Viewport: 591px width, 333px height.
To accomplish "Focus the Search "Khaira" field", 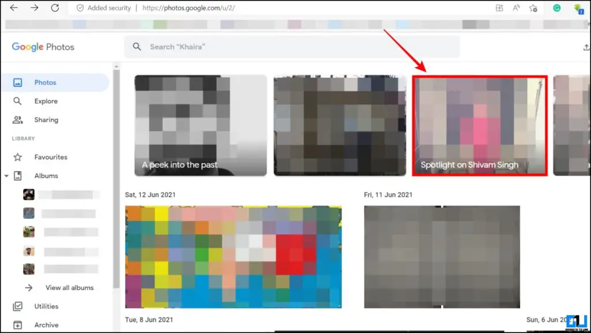I will (x=292, y=47).
